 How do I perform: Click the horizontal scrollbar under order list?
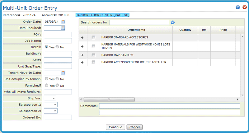109,99
